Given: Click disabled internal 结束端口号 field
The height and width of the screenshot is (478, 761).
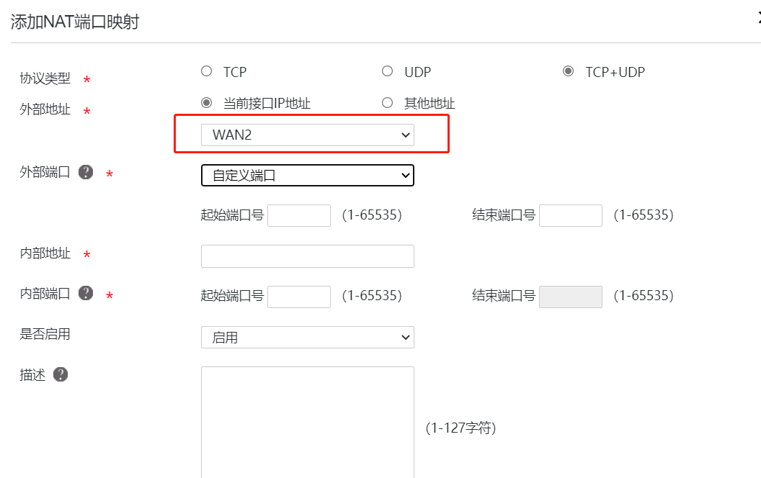Looking at the screenshot, I should click(x=570, y=296).
